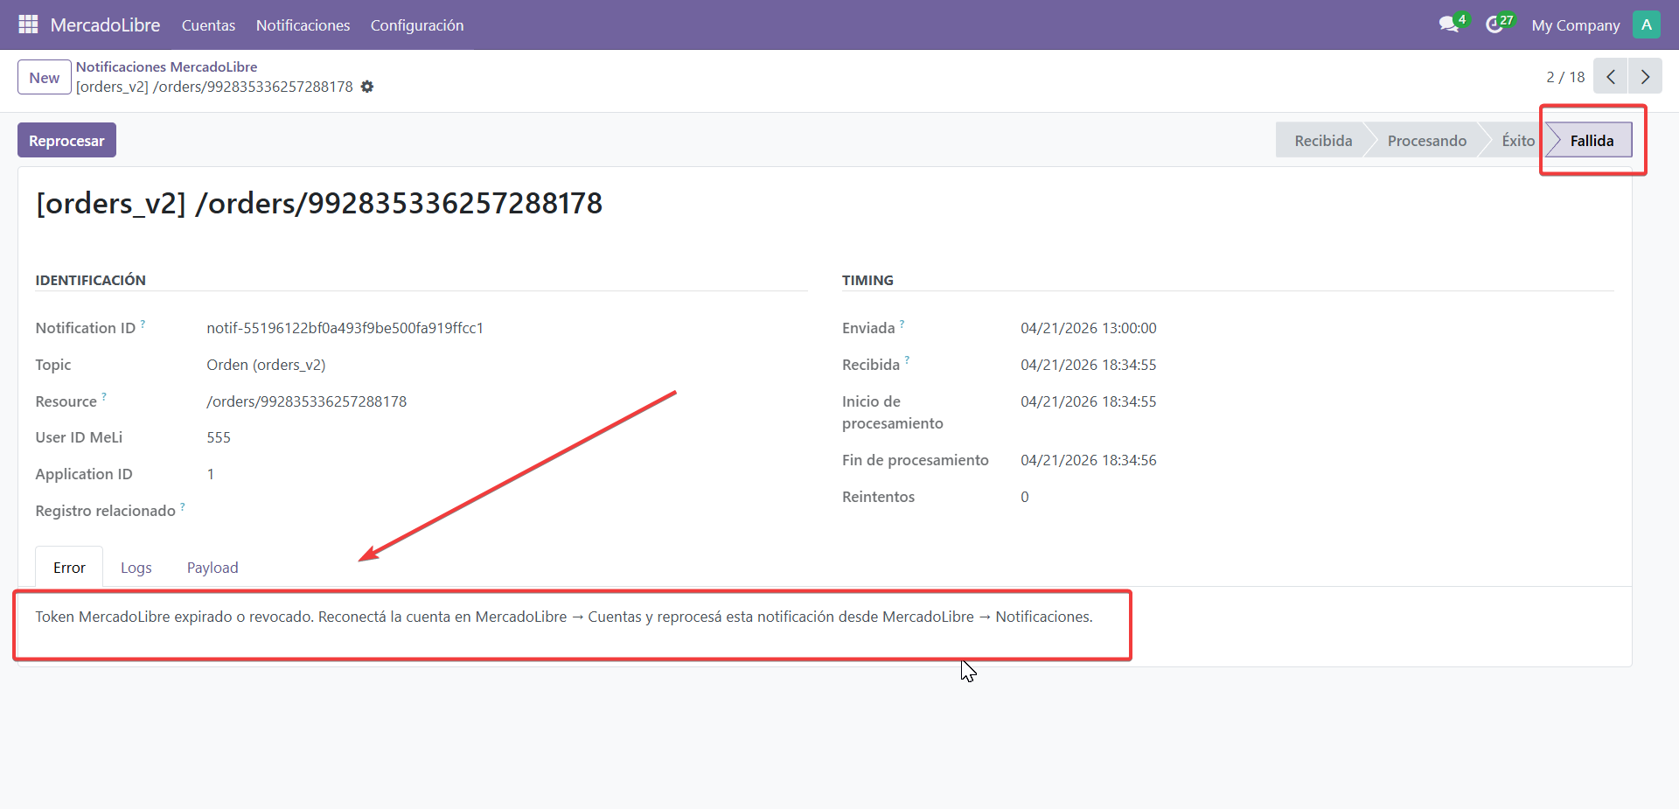The width and height of the screenshot is (1679, 809).
Task: Click the record title orders_v2 heading
Action: click(319, 203)
